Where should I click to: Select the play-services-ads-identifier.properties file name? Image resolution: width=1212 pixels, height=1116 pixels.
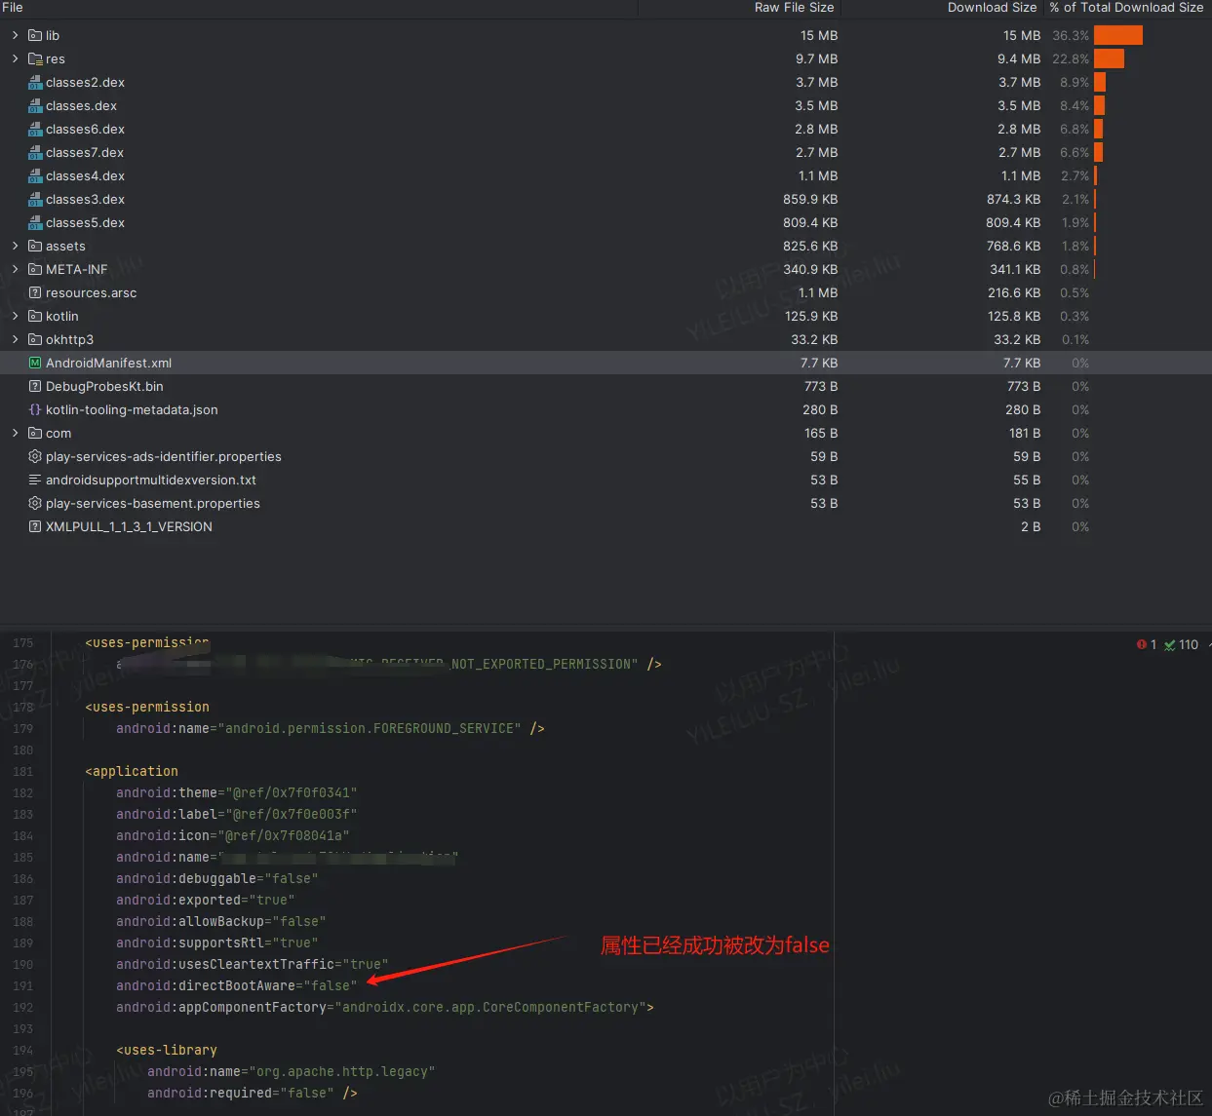(x=164, y=456)
